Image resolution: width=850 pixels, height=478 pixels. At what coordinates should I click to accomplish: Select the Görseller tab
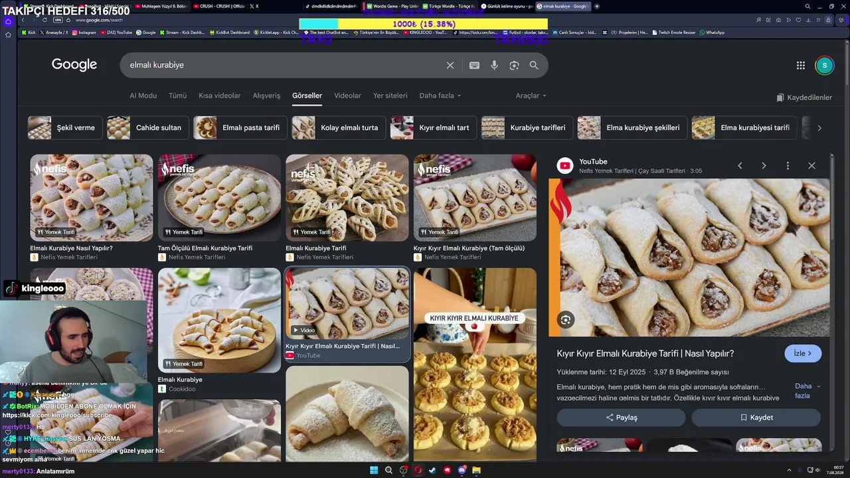[x=307, y=96]
